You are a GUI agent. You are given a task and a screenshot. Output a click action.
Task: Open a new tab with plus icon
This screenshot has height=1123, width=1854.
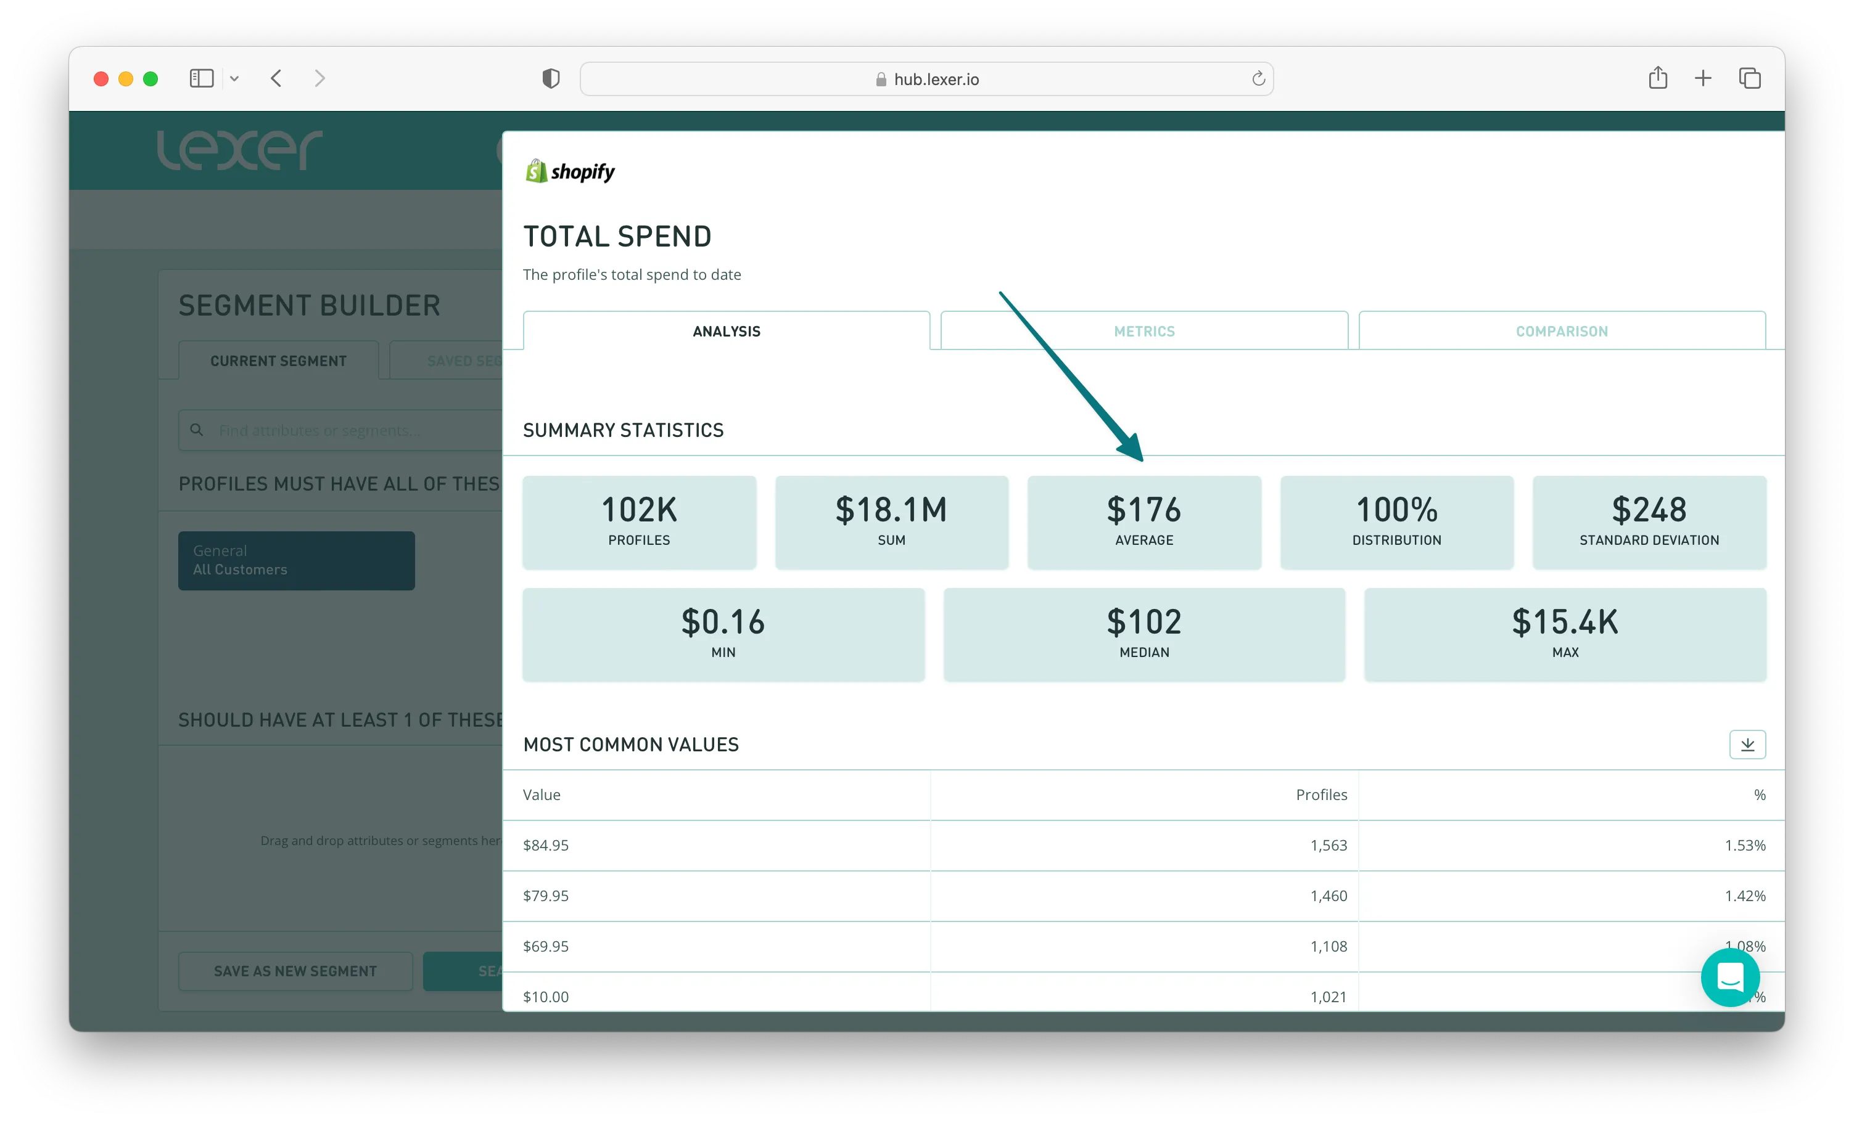click(x=1703, y=78)
